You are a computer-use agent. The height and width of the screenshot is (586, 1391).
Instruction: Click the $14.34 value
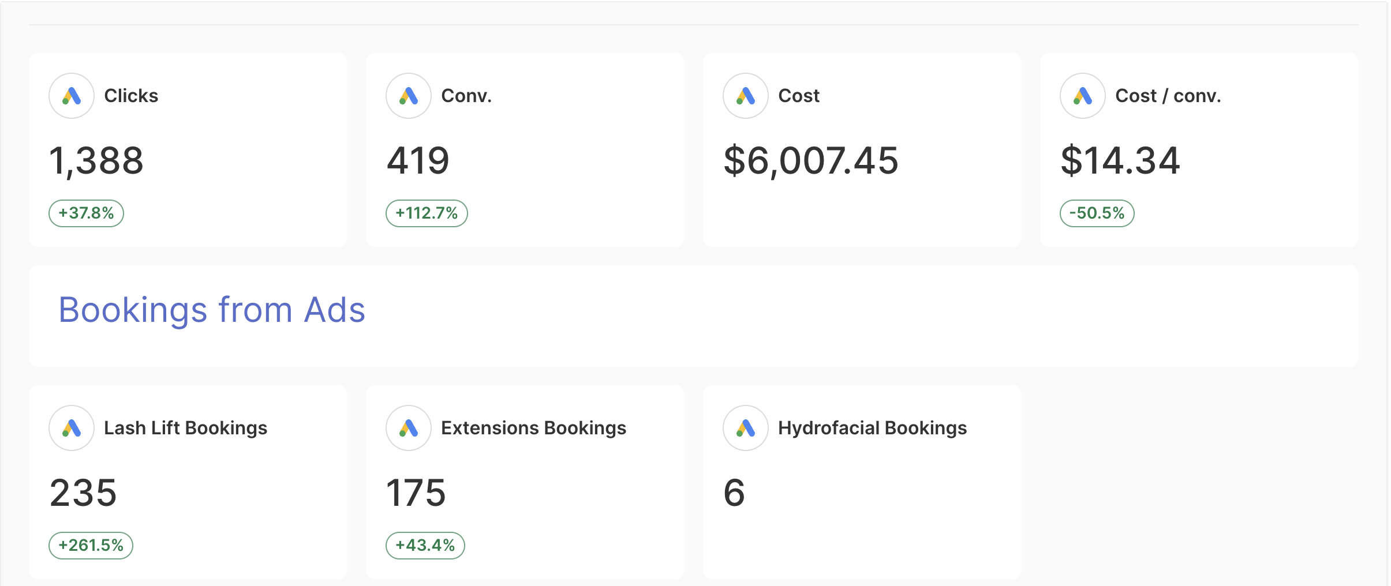point(1120,161)
